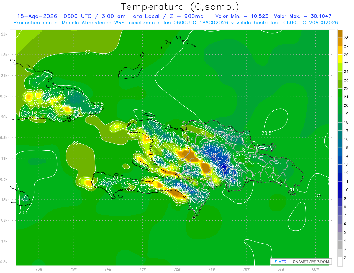Click the 17N latitude axis label
The height and width of the screenshot is (273, 354).
[x=5, y=241]
